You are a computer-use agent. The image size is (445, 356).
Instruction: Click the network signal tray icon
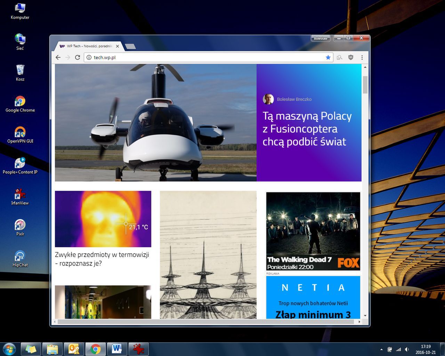(398, 349)
